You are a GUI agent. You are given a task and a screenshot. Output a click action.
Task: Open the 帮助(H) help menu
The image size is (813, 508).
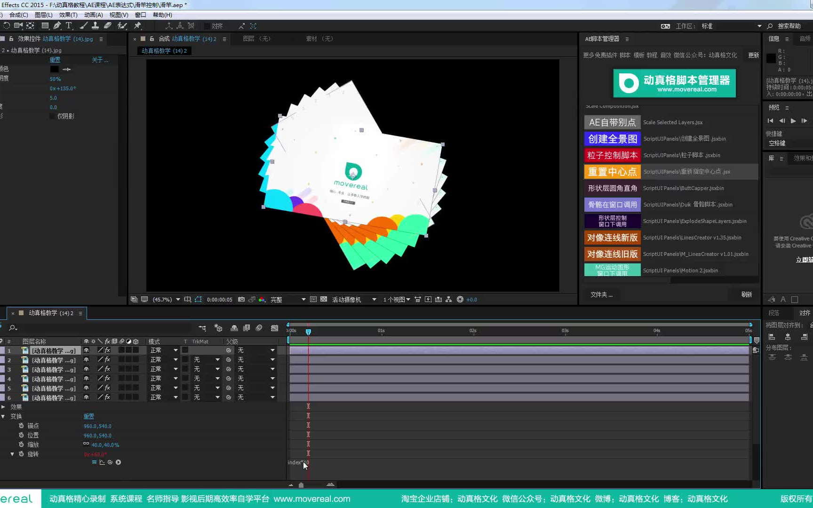tap(162, 15)
